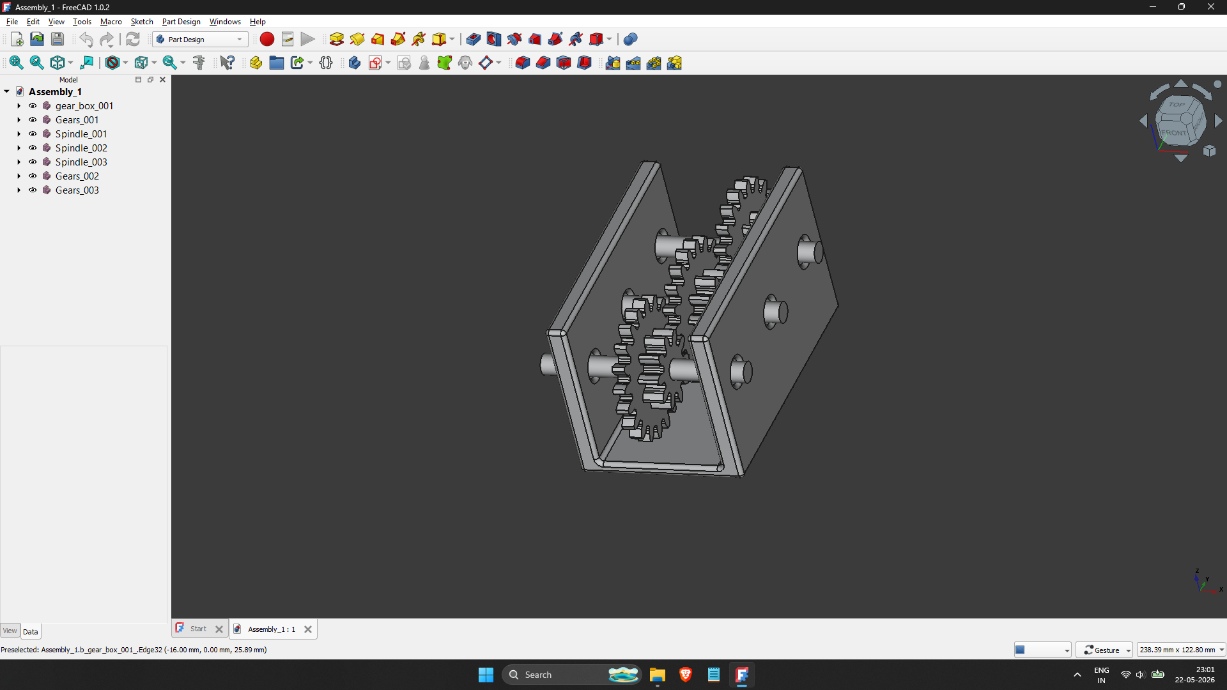The width and height of the screenshot is (1227, 690).
Task: Toggle visibility of Spindle_003
Action: tap(33, 162)
